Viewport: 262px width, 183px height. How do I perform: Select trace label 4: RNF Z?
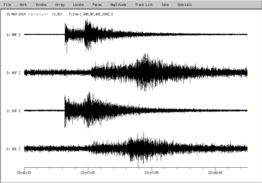[x=13, y=35]
